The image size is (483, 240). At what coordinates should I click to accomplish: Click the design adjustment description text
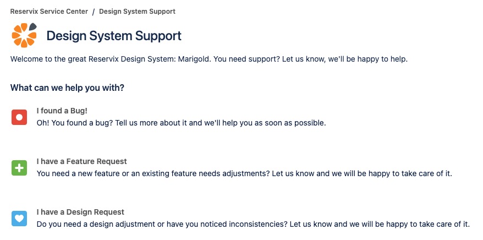pos(253,224)
